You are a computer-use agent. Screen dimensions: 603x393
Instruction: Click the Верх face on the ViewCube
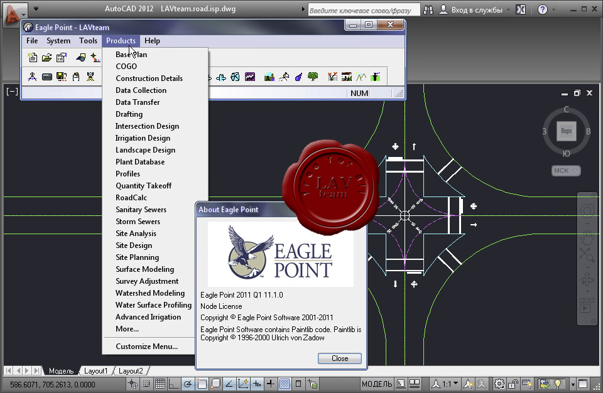click(x=566, y=131)
